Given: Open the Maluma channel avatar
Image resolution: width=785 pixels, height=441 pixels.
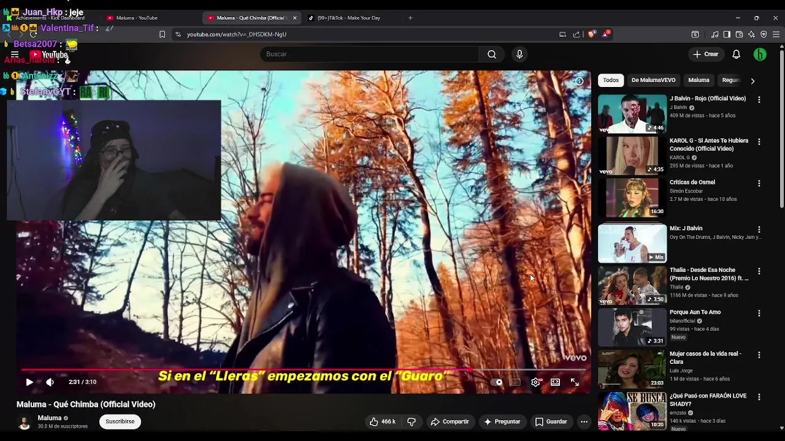Looking at the screenshot, I should 25,422.
